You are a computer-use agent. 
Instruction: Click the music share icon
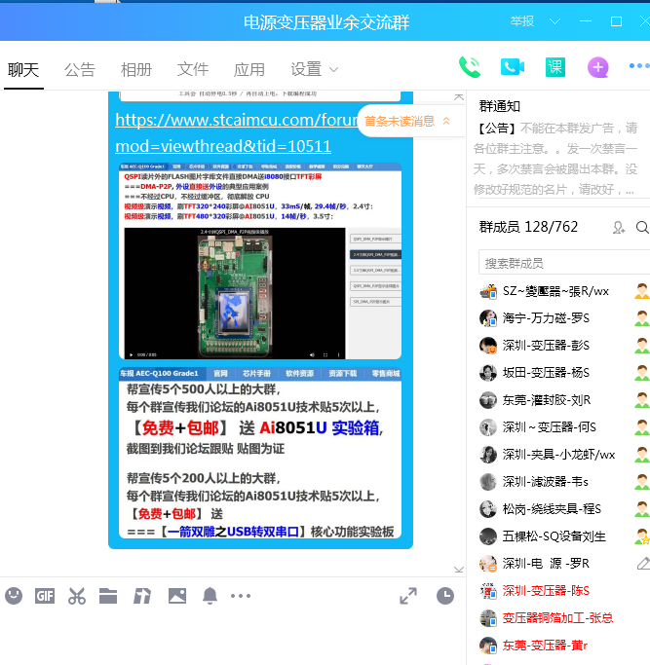tap(142, 596)
